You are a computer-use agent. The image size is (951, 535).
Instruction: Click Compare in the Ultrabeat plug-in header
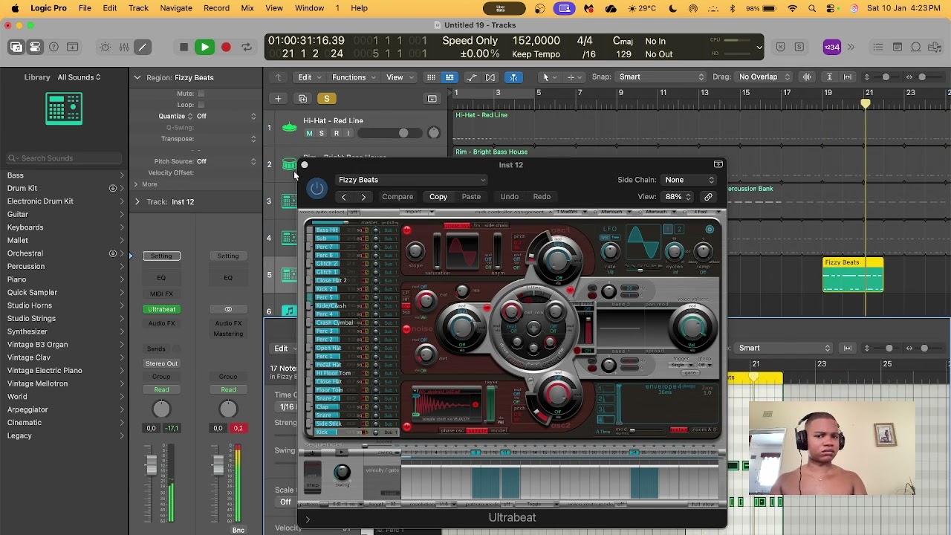point(397,197)
